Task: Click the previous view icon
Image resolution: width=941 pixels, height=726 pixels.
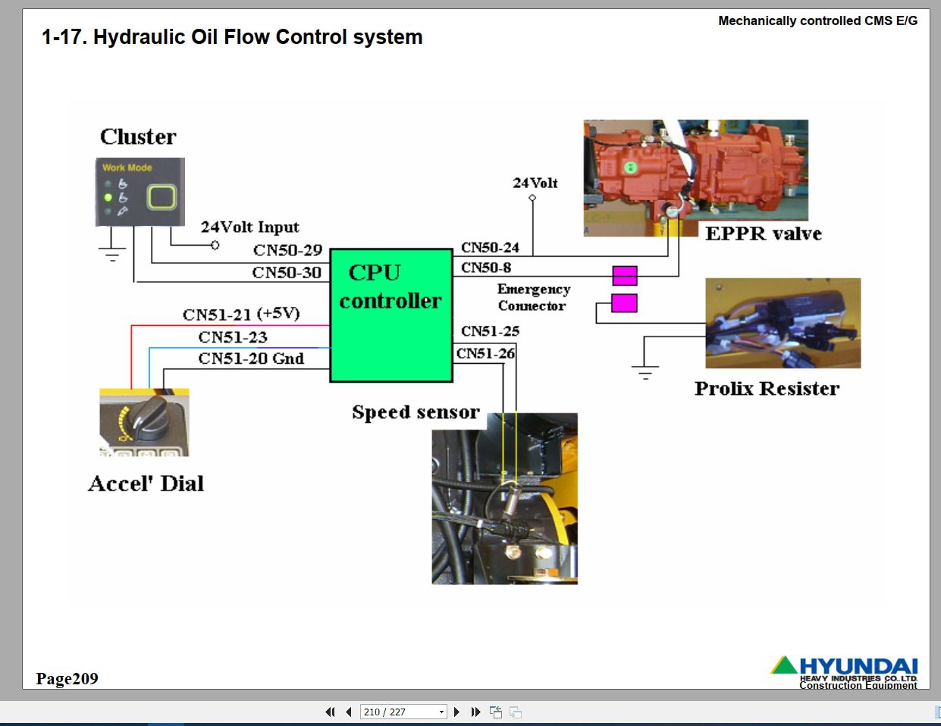Action: click(496, 712)
